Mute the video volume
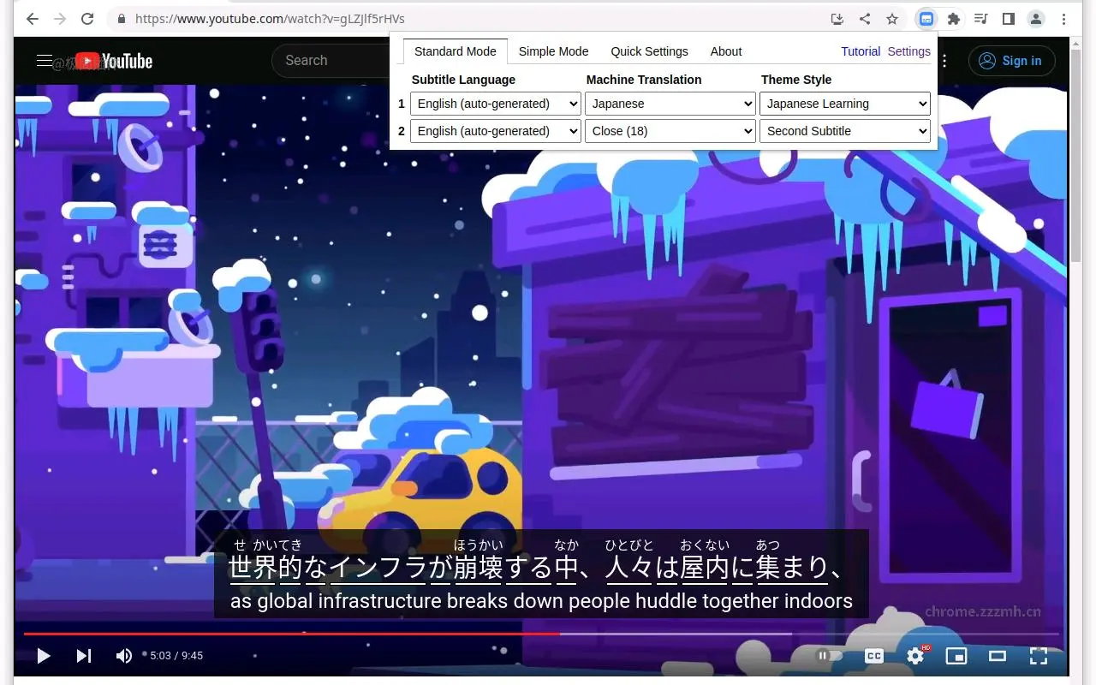Image resolution: width=1096 pixels, height=685 pixels. (x=124, y=656)
